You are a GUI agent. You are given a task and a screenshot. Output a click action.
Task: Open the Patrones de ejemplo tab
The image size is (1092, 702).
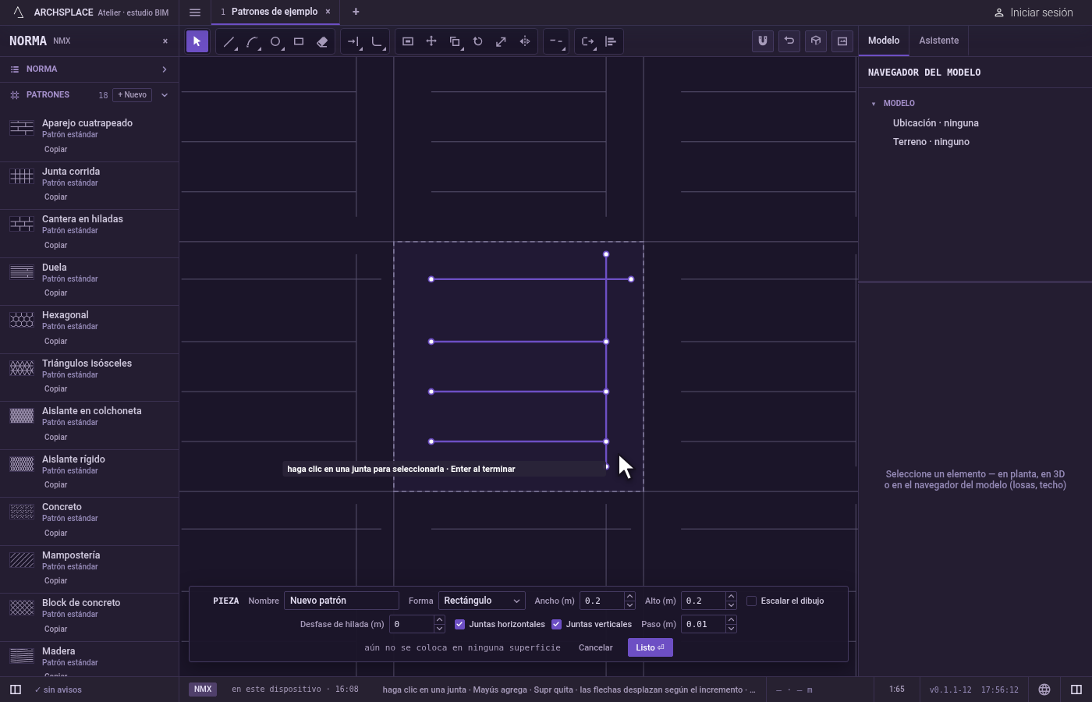275,12
